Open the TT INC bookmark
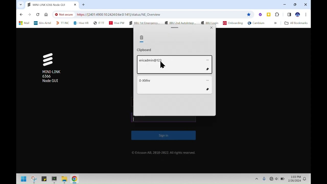The width and height of the screenshot is (327, 184). 63,23
